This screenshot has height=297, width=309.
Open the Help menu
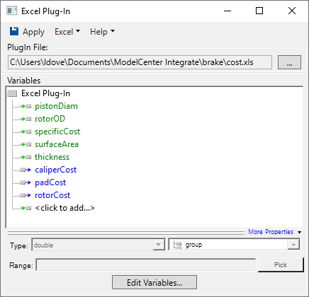pos(102,32)
